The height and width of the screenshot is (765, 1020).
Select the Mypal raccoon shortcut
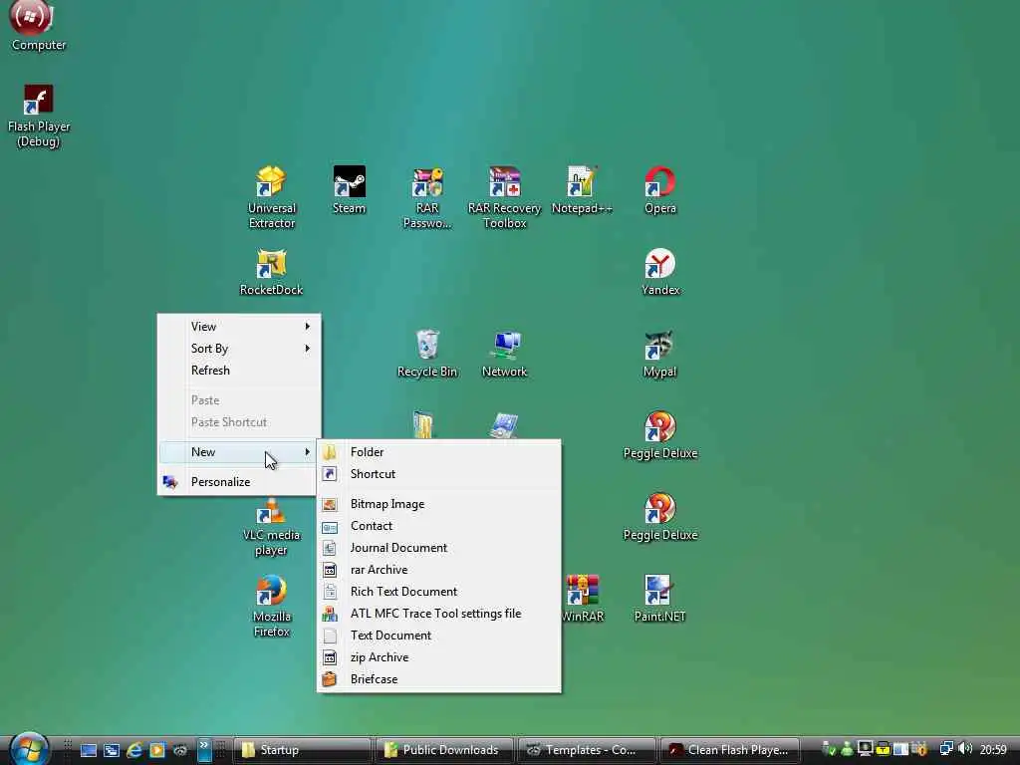[659, 354]
